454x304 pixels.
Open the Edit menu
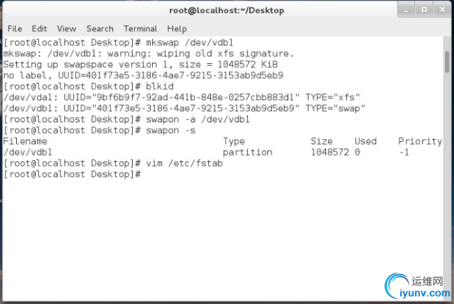[39, 29]
